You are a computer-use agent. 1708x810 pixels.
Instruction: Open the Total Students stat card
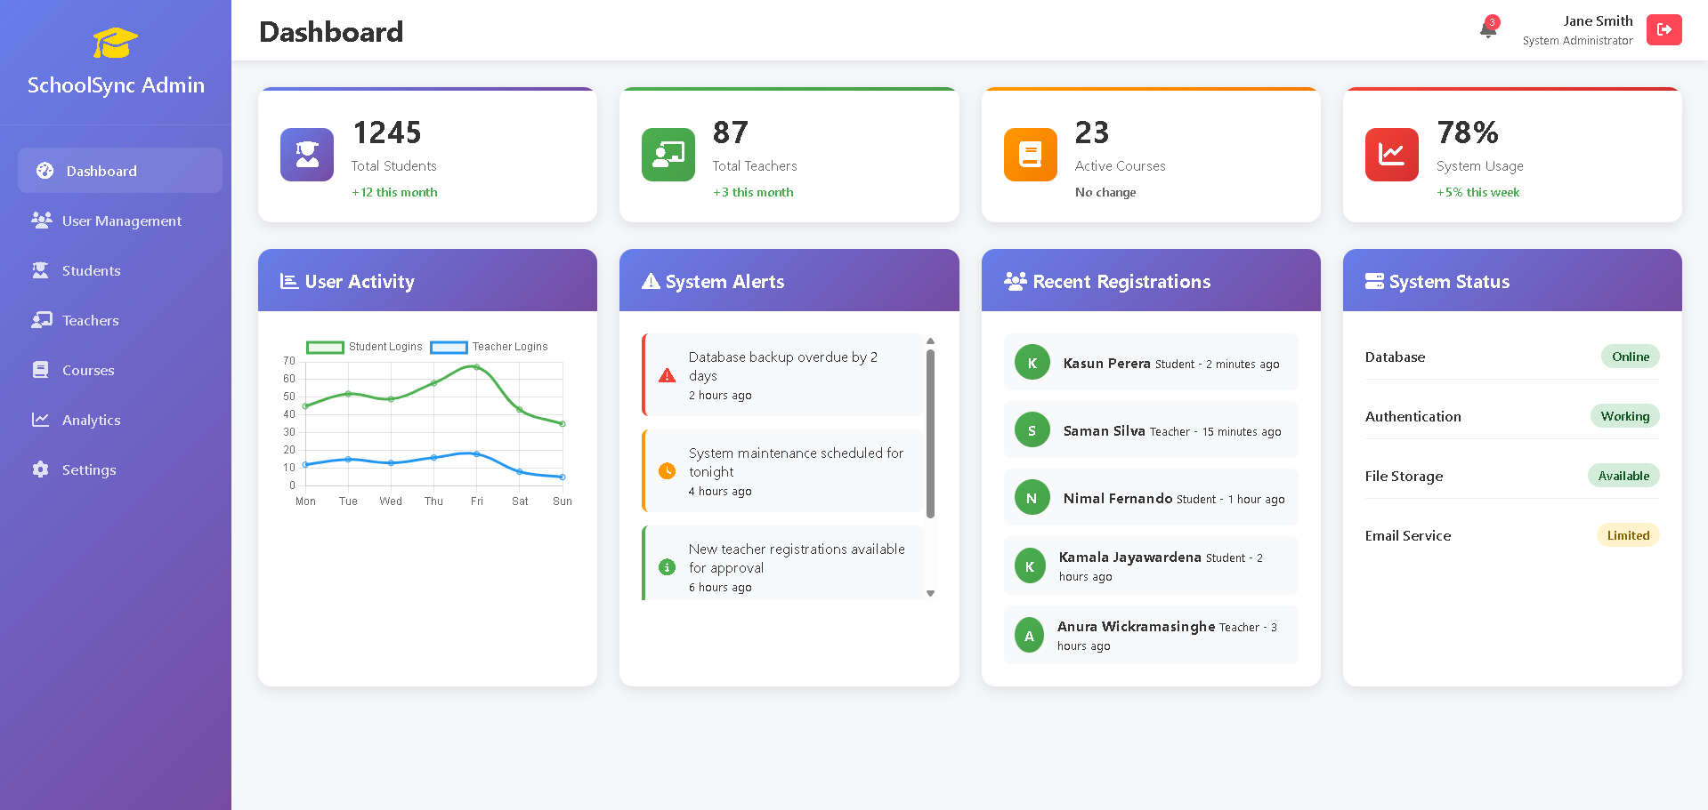[427, 155]
